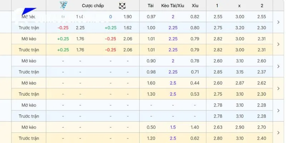Image resolution: width=286 pixels, height=143 pixels.
Task: Open details arrow for last odds row
Action: (x=278, y=133)
